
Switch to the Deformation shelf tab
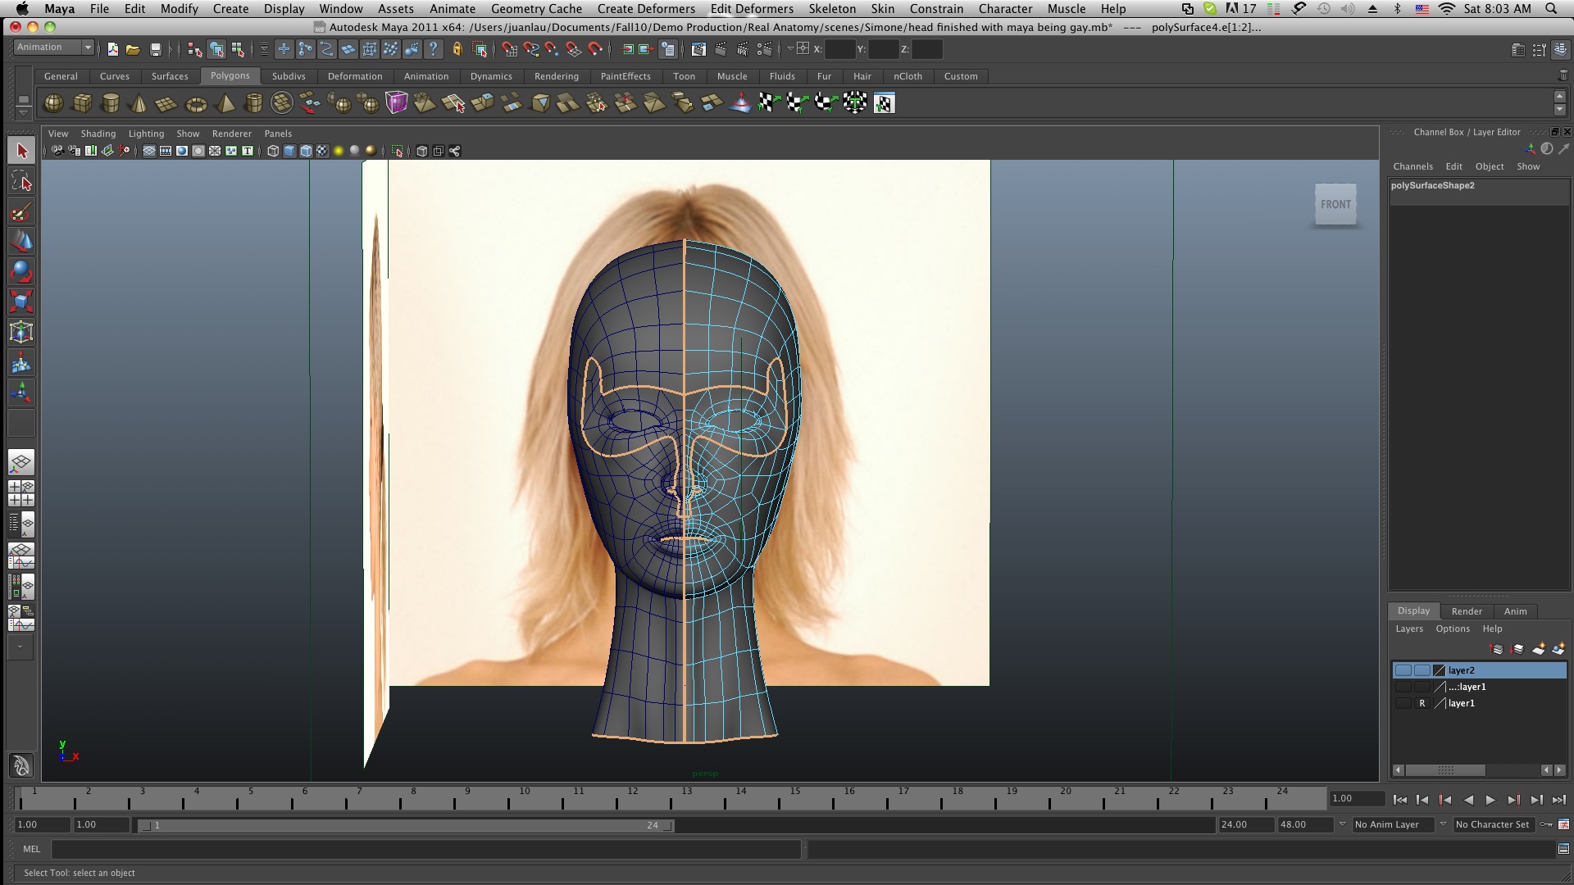pos(355,76)
